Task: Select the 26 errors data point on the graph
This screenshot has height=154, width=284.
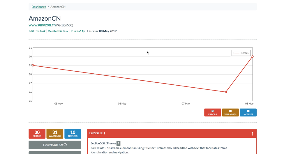Action: [226, 92]
